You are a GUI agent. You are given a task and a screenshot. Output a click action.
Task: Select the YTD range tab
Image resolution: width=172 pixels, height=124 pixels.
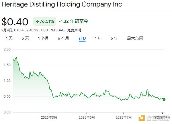[x=82, y=38]
